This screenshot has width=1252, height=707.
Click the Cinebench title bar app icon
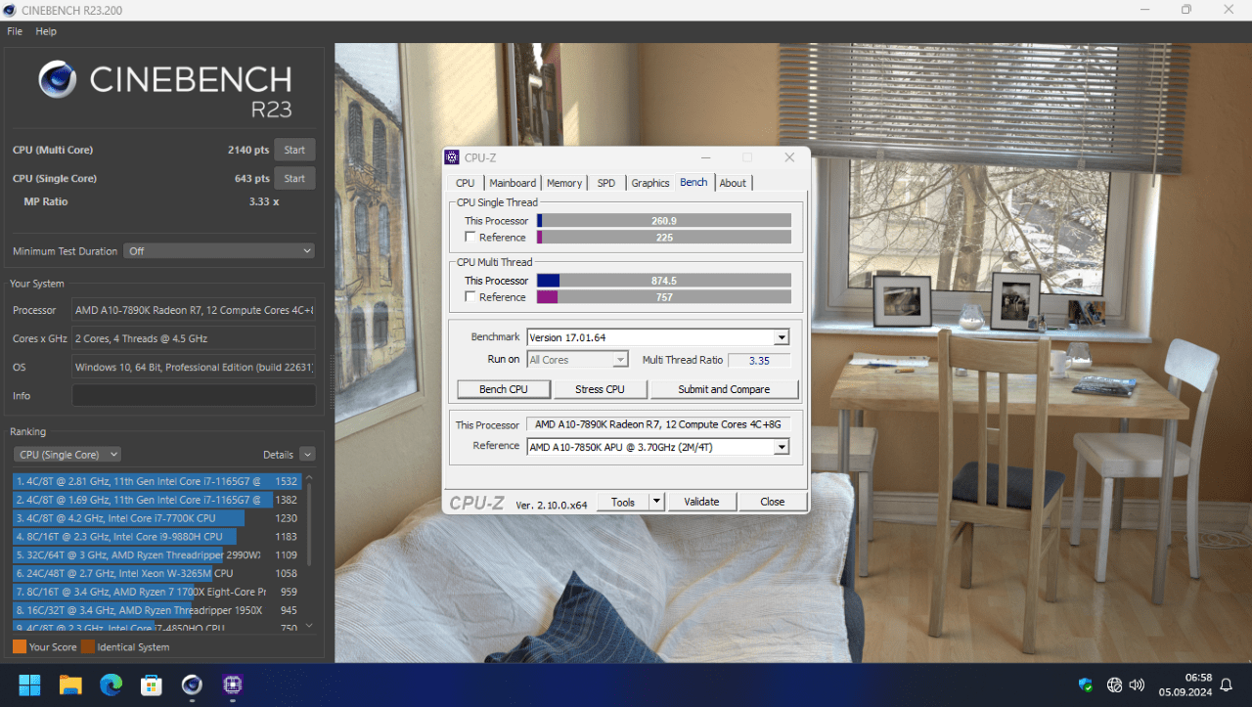10,10
